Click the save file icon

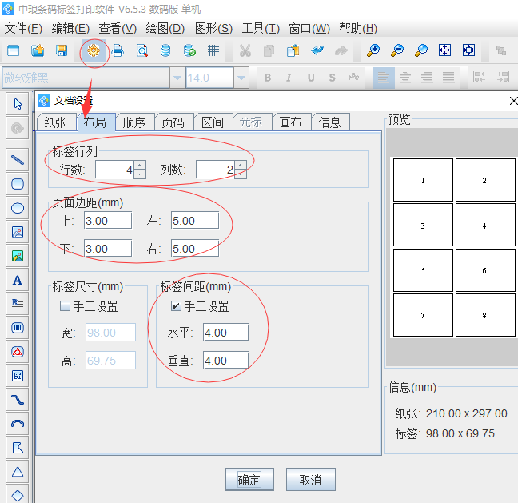coord(61,50)
